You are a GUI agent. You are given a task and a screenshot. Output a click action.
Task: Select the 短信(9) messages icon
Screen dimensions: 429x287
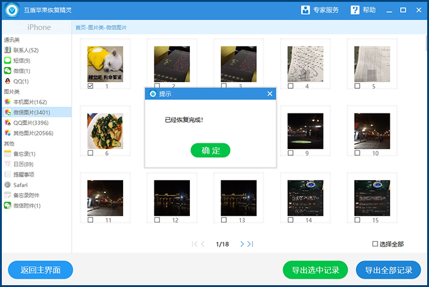point(7,61)
